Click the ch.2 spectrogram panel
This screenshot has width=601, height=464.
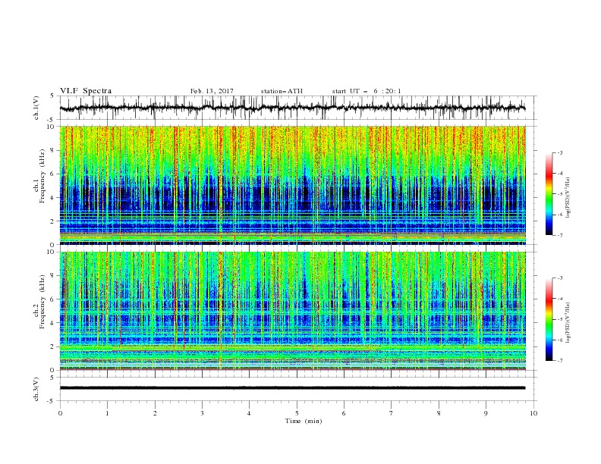point(293,311)
